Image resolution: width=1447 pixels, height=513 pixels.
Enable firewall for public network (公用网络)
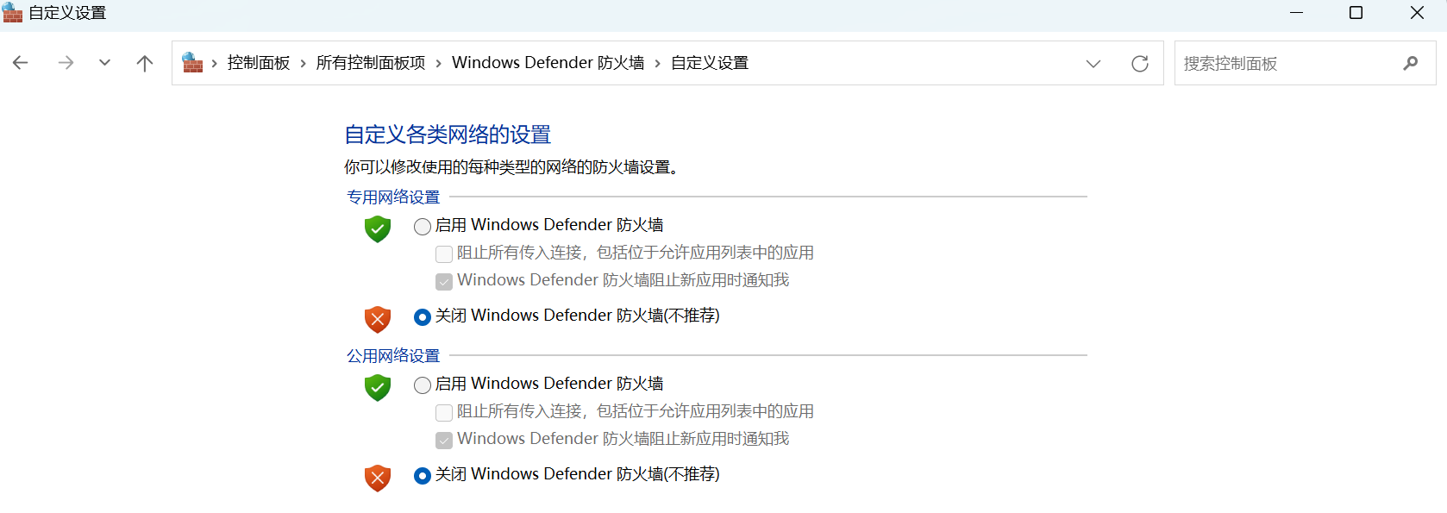(x=423, y=385)
